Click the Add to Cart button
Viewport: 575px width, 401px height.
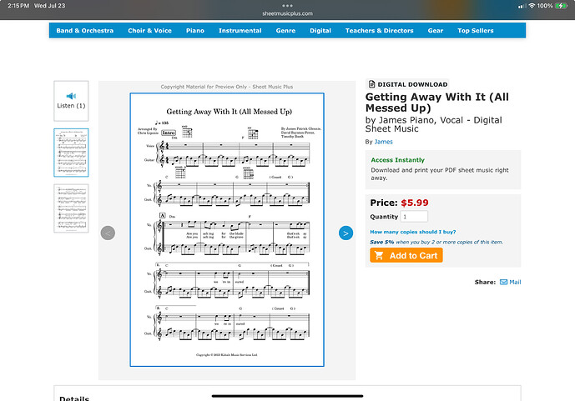(x=406, y=255)
